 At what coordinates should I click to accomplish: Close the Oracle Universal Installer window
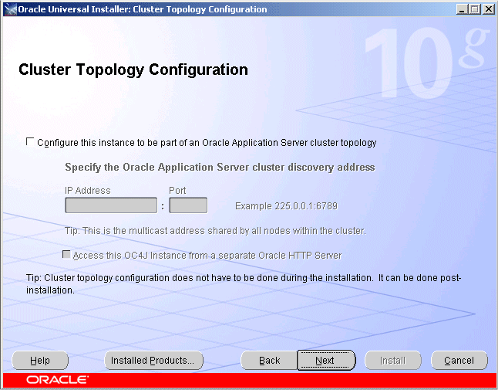489,9
